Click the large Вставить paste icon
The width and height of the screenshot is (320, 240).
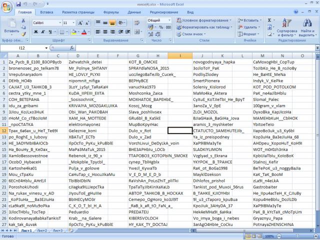[11, 25]
